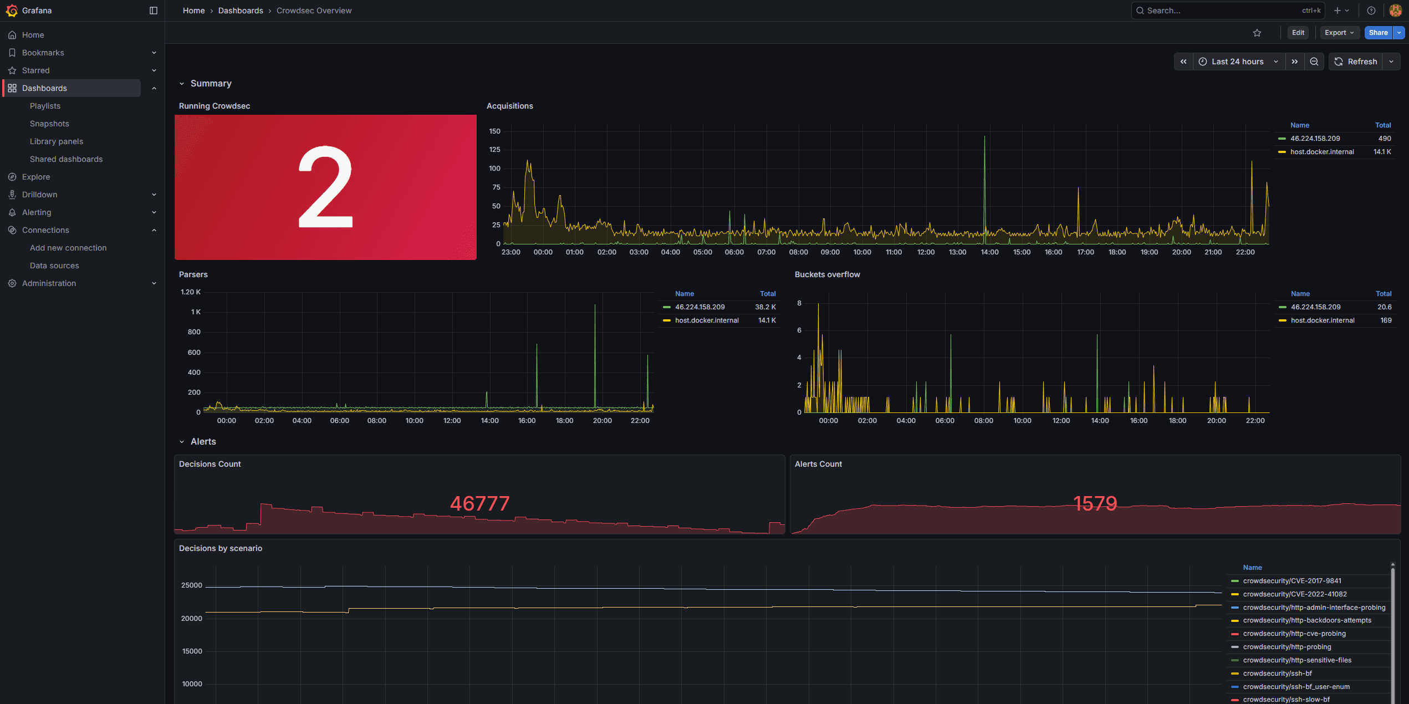Toggle 46.224.158.209 series in Parsers legend

pos(700,307)
